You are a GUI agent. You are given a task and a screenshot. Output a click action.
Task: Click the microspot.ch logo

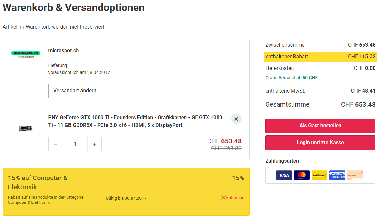(x=26, y=53)
